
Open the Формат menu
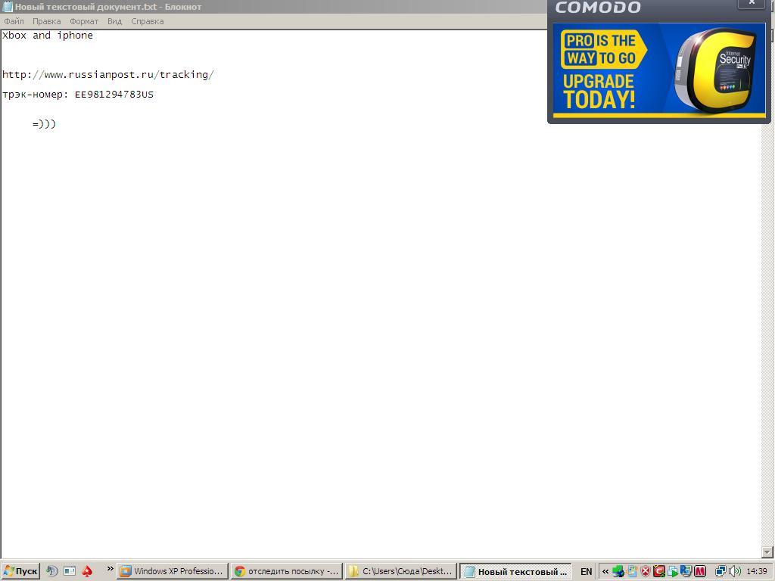pos(83,21)
